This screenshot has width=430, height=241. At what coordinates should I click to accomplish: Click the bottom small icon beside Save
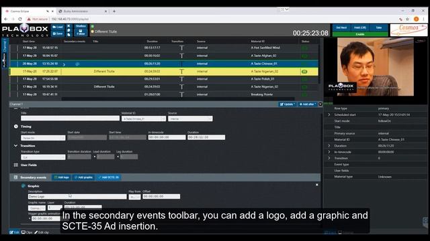[x=69, y=34]
